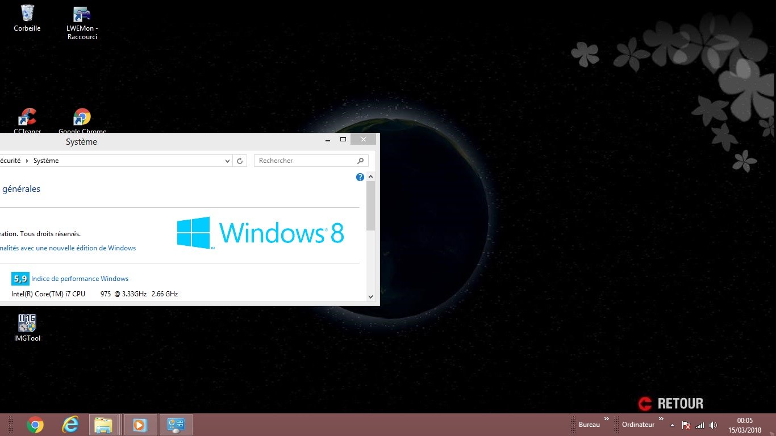Click the Système breadcrumb segment
Screen dimensions: 776x436
click(x=46, y=161)
